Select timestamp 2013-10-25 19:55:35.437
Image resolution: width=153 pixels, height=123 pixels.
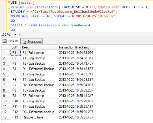click(76, 117)
